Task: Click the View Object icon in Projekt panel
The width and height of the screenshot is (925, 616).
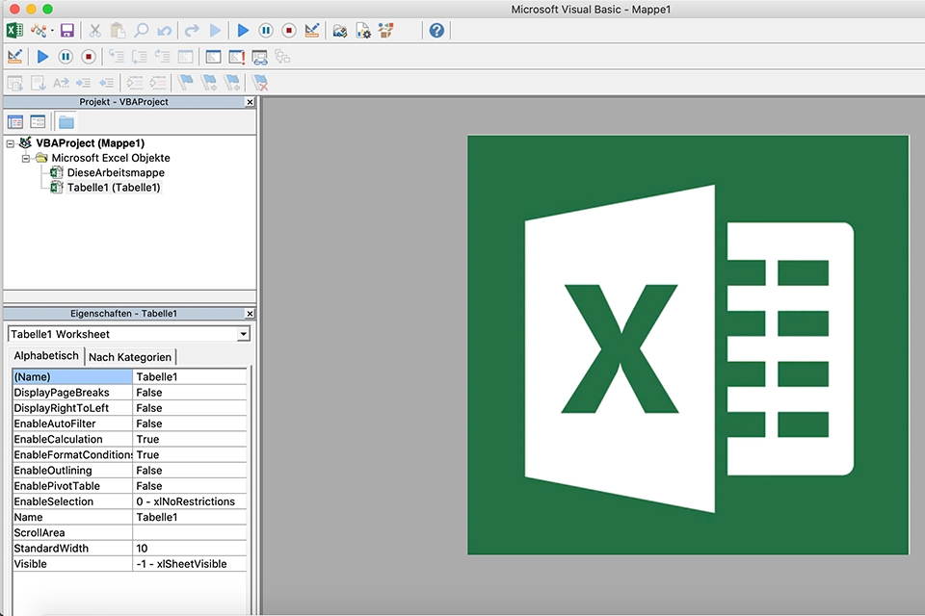Action: coord(38,121)
